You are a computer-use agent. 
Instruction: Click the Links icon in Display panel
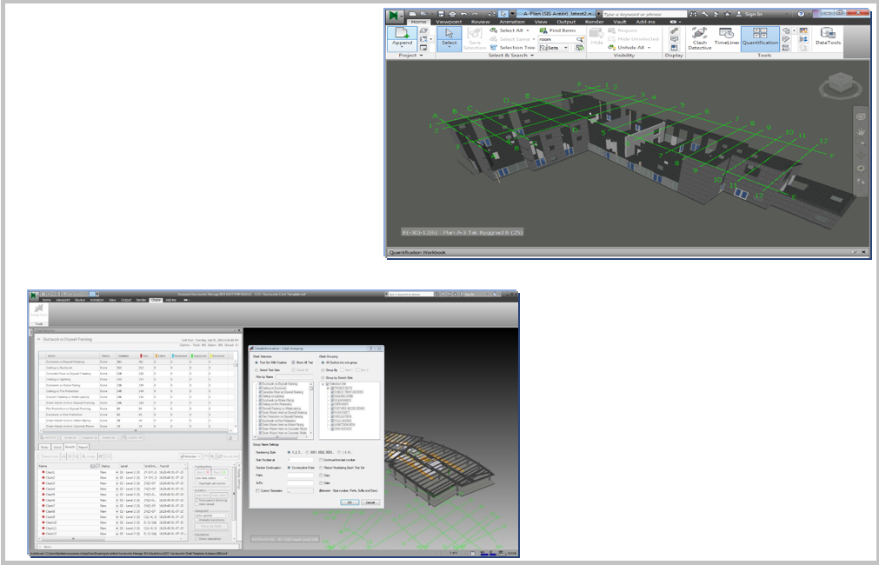coord(675,30)
